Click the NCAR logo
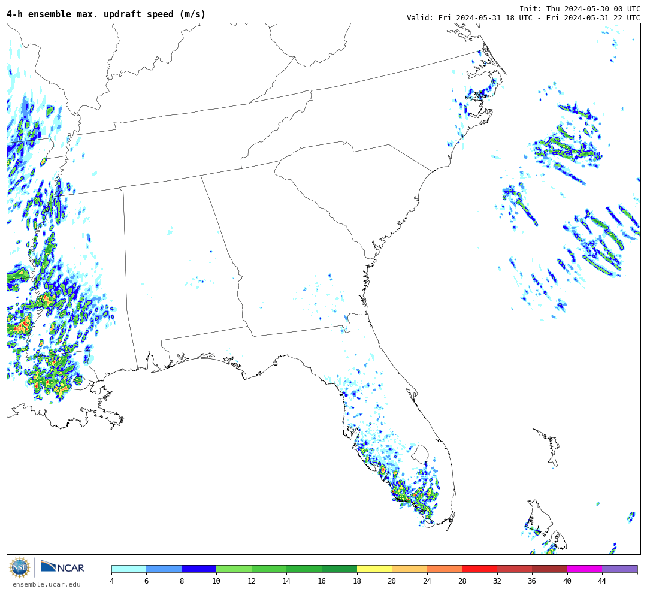The image size is (647, 592). (62, 567)
